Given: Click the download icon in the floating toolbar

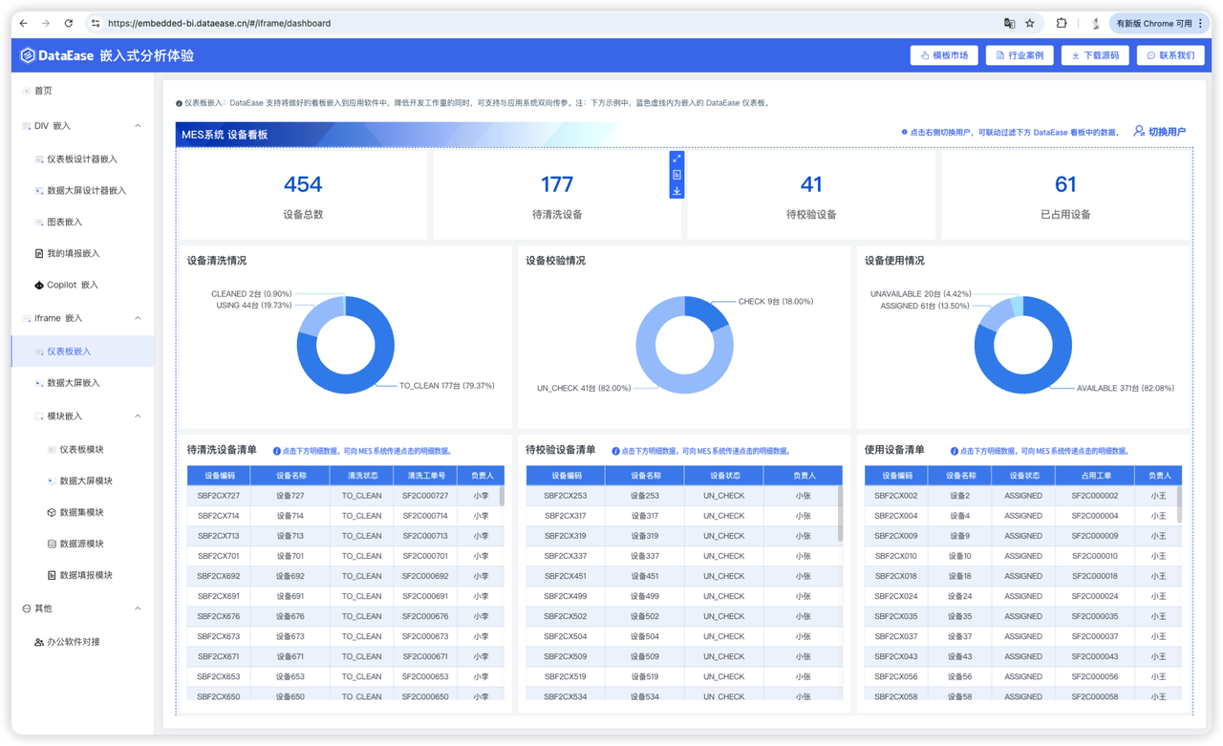Looking at the screenshot, I should (x=676, y=191).
